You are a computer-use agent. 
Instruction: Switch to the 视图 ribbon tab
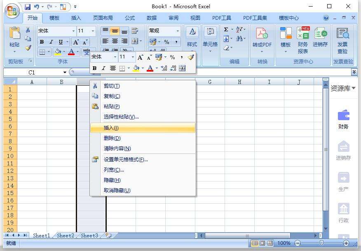195,18
